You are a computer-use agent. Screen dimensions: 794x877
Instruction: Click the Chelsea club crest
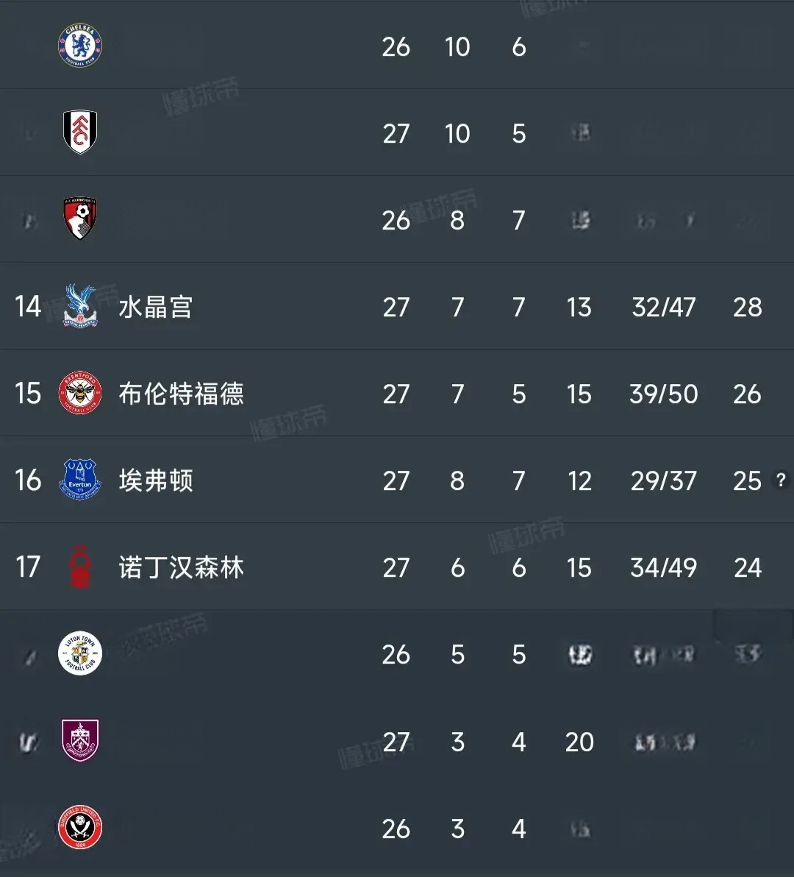coord(80,46)
